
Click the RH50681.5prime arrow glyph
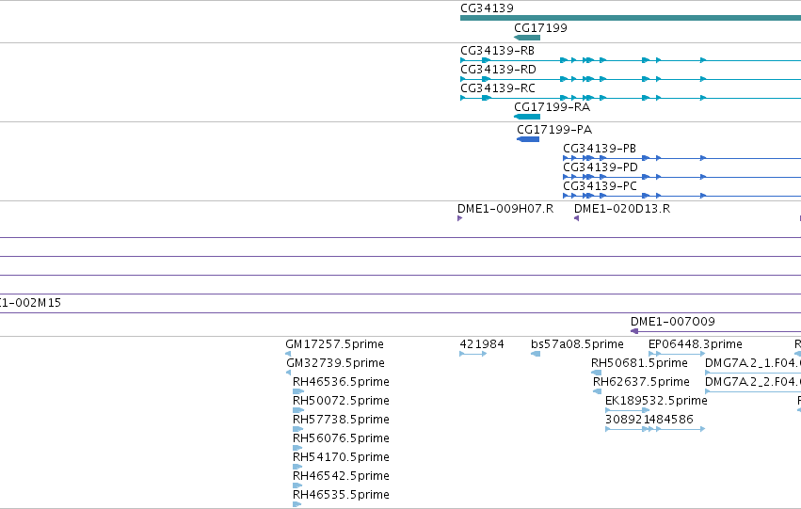pyautogui.click(x=596, y=373)
